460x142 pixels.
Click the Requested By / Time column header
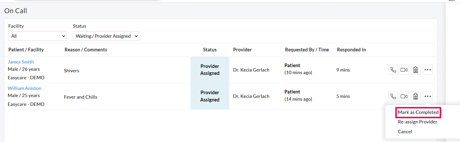coord(307,50)
